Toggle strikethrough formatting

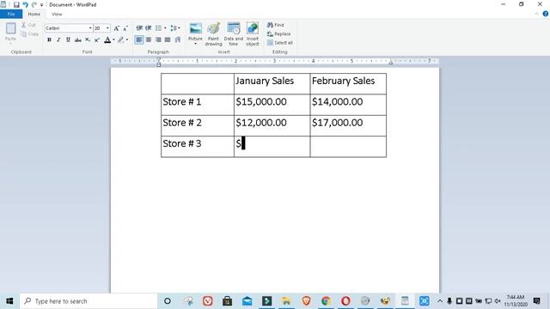78,40
